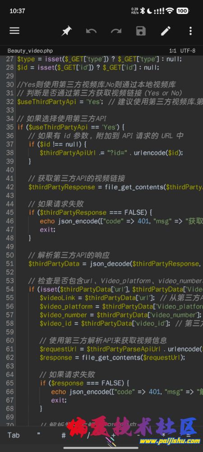The width and height of the screenshot is (203, 452).
Task: Tap line number 35 in the gutter
Action: (10, 127)
